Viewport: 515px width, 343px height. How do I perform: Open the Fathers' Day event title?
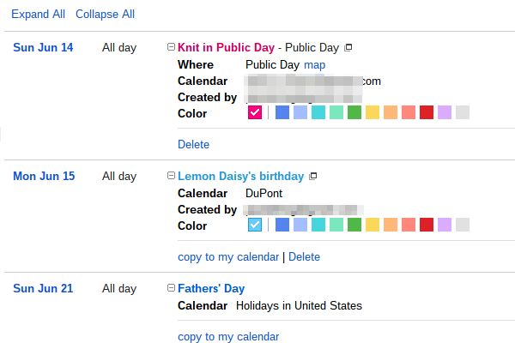[x=211, y=288]
